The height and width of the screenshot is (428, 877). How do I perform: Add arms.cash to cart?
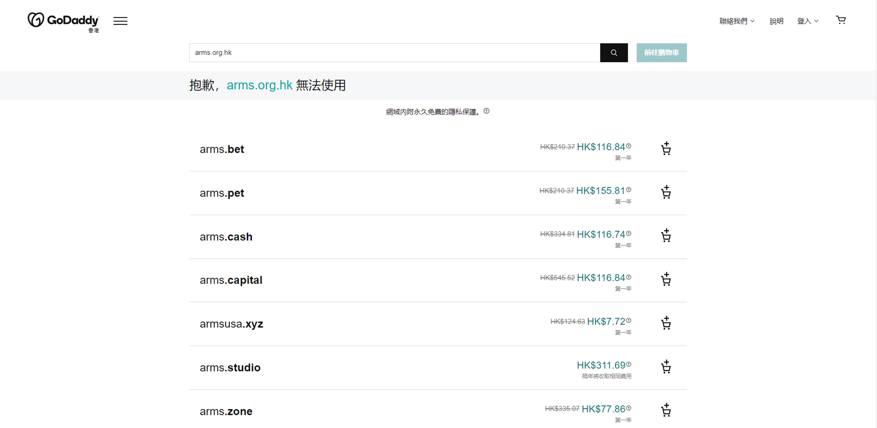[666, 236]
